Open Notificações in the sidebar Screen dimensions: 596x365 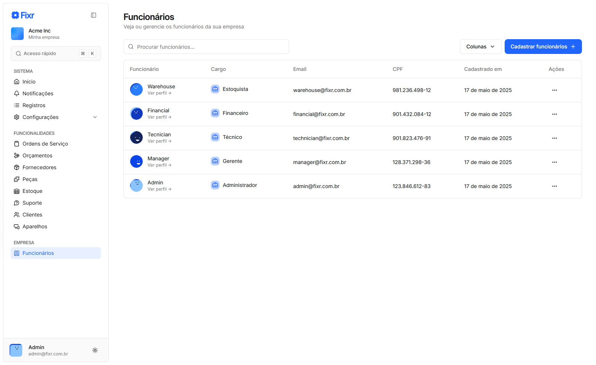(38, 93)
